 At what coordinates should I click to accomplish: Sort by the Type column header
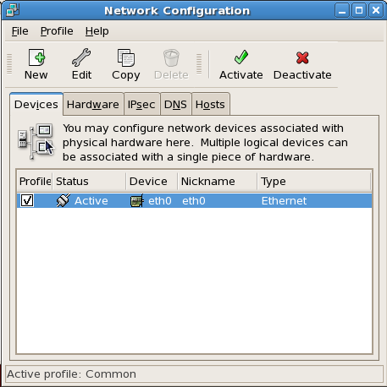[314, 182]
